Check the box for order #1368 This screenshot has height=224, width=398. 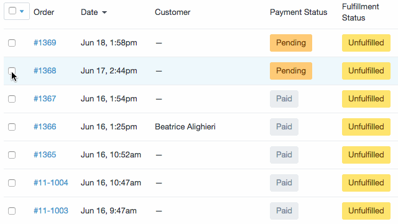[12, 71]
